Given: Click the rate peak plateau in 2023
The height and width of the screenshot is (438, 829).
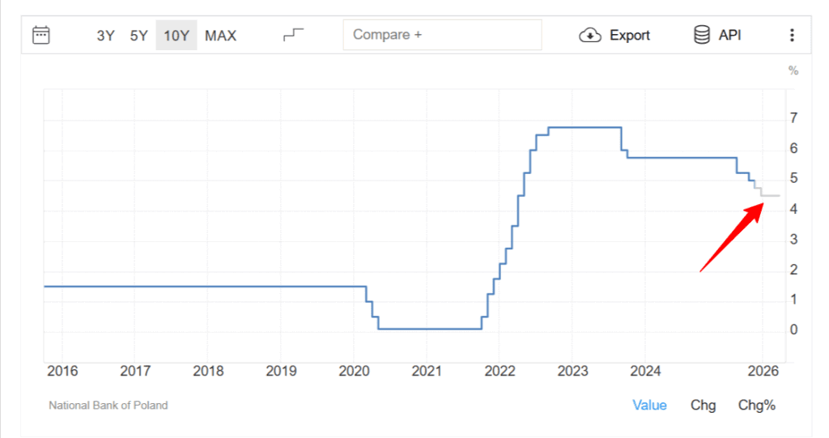Looking at the screenshot, I should coord(585,127).
